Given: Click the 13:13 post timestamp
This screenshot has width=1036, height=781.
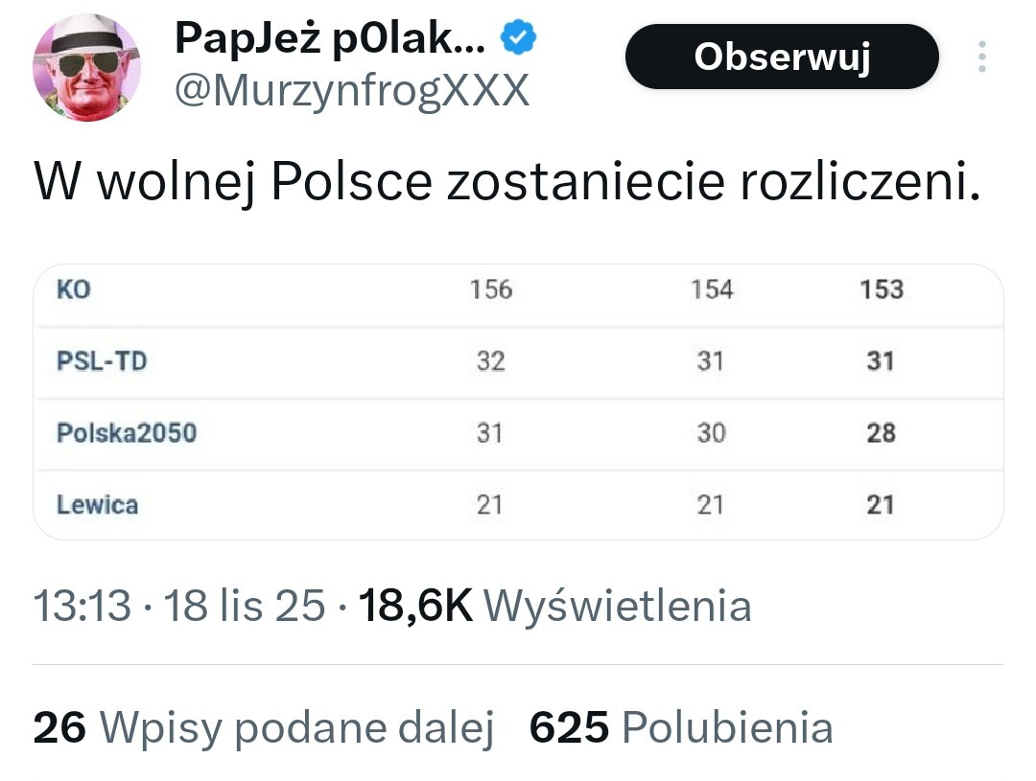Looking at the screenshot, I should pos(82,606).
